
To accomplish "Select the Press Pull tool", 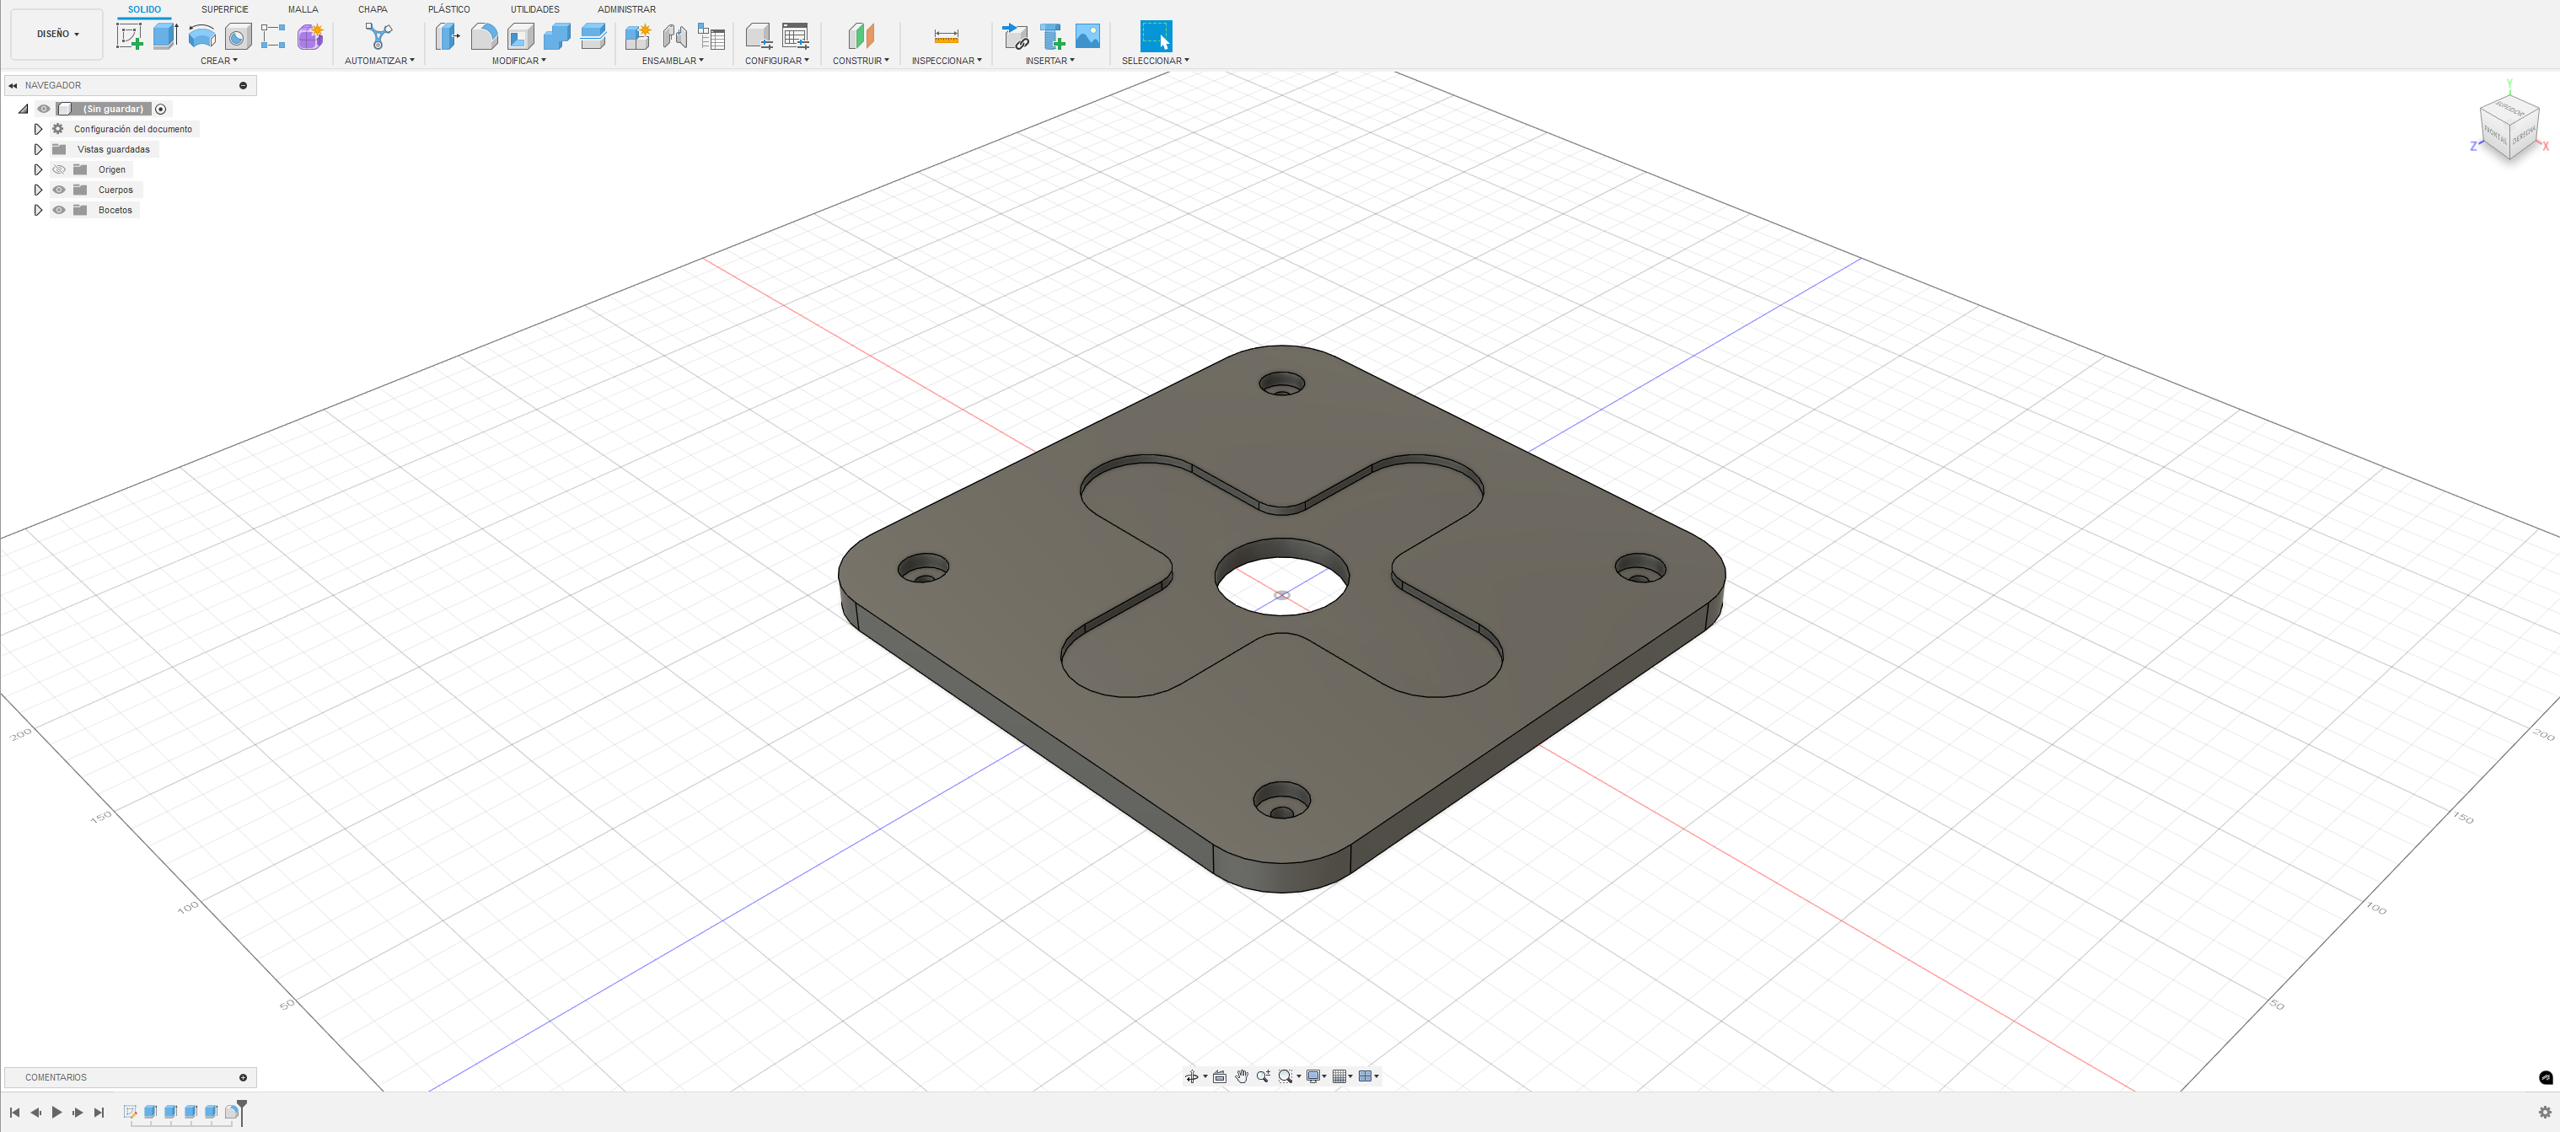I will click(x=448, y=37).
